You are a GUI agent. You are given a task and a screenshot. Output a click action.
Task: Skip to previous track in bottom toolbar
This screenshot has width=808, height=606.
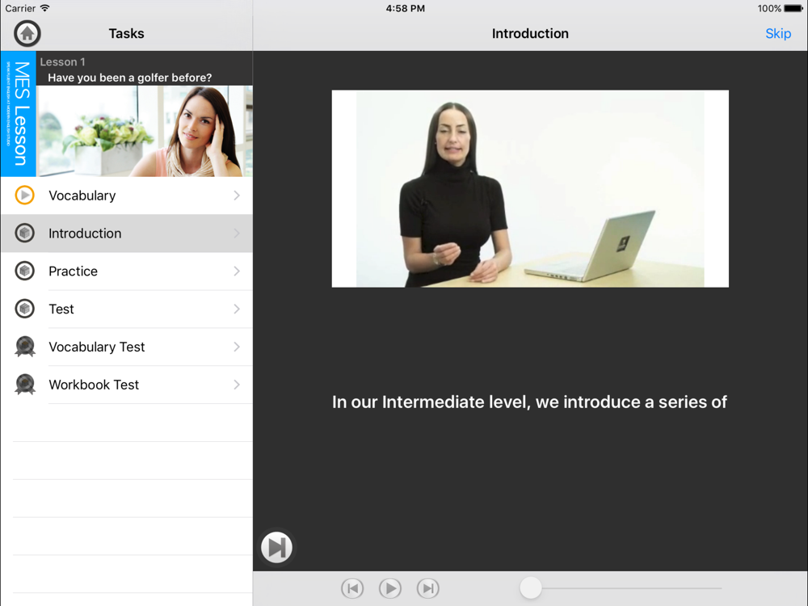pyautogui.click(x=352, y=588)
